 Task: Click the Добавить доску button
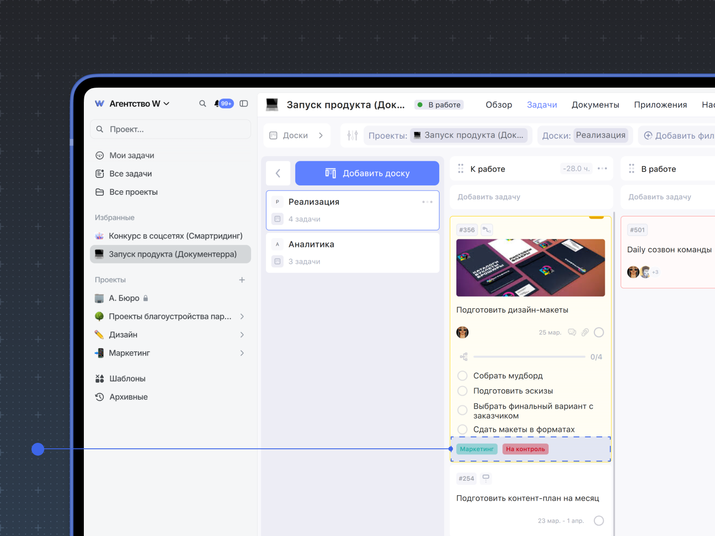367,173
